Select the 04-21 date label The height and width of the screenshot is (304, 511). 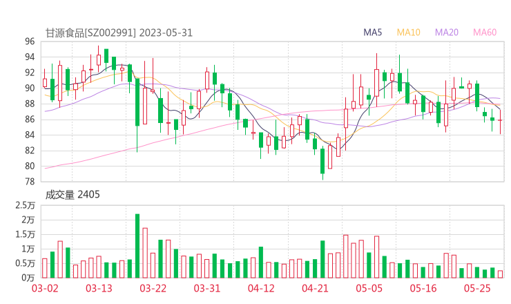(315, 288)
